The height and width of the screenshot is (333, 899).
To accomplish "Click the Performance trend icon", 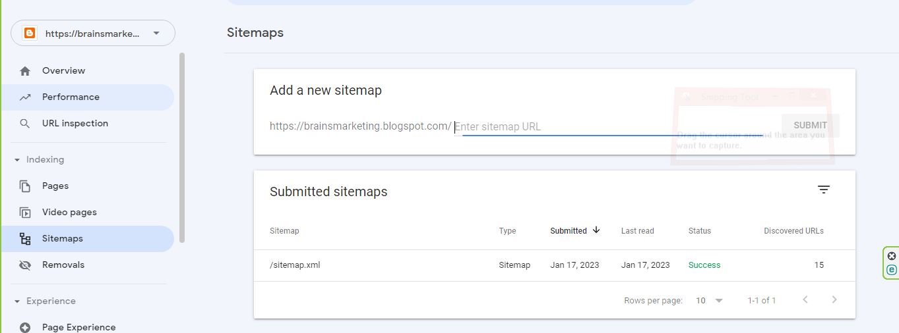I will click(25, 97).
